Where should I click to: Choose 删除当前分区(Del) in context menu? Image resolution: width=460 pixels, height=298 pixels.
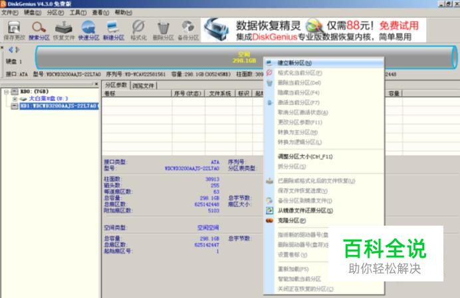tap(324, 83)
